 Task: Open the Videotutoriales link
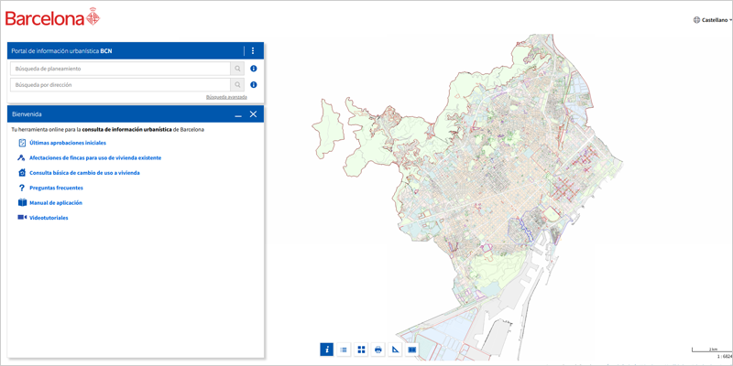[49, 218]
